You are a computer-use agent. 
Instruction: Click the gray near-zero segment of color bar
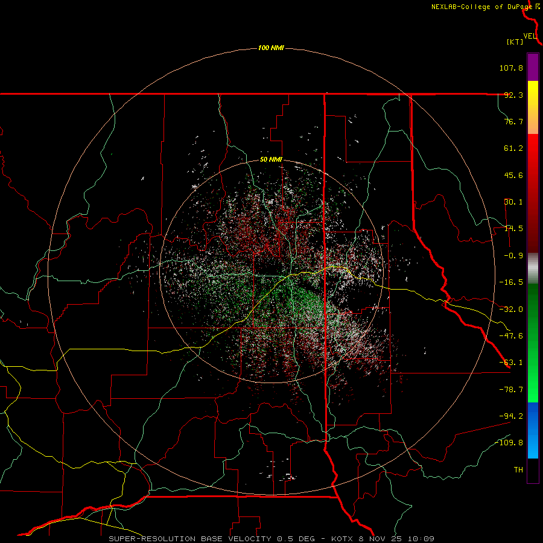pos(533,268)
